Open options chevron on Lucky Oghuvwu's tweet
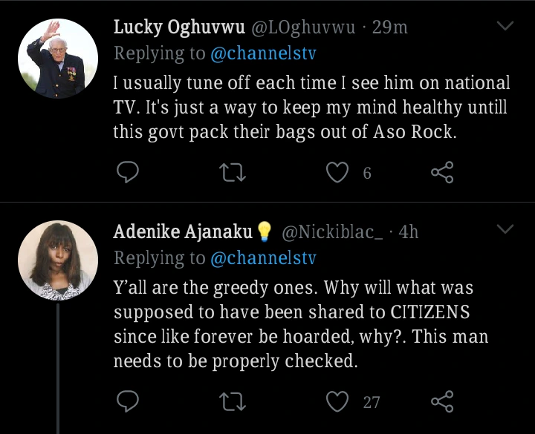 (x=505, y=27)
